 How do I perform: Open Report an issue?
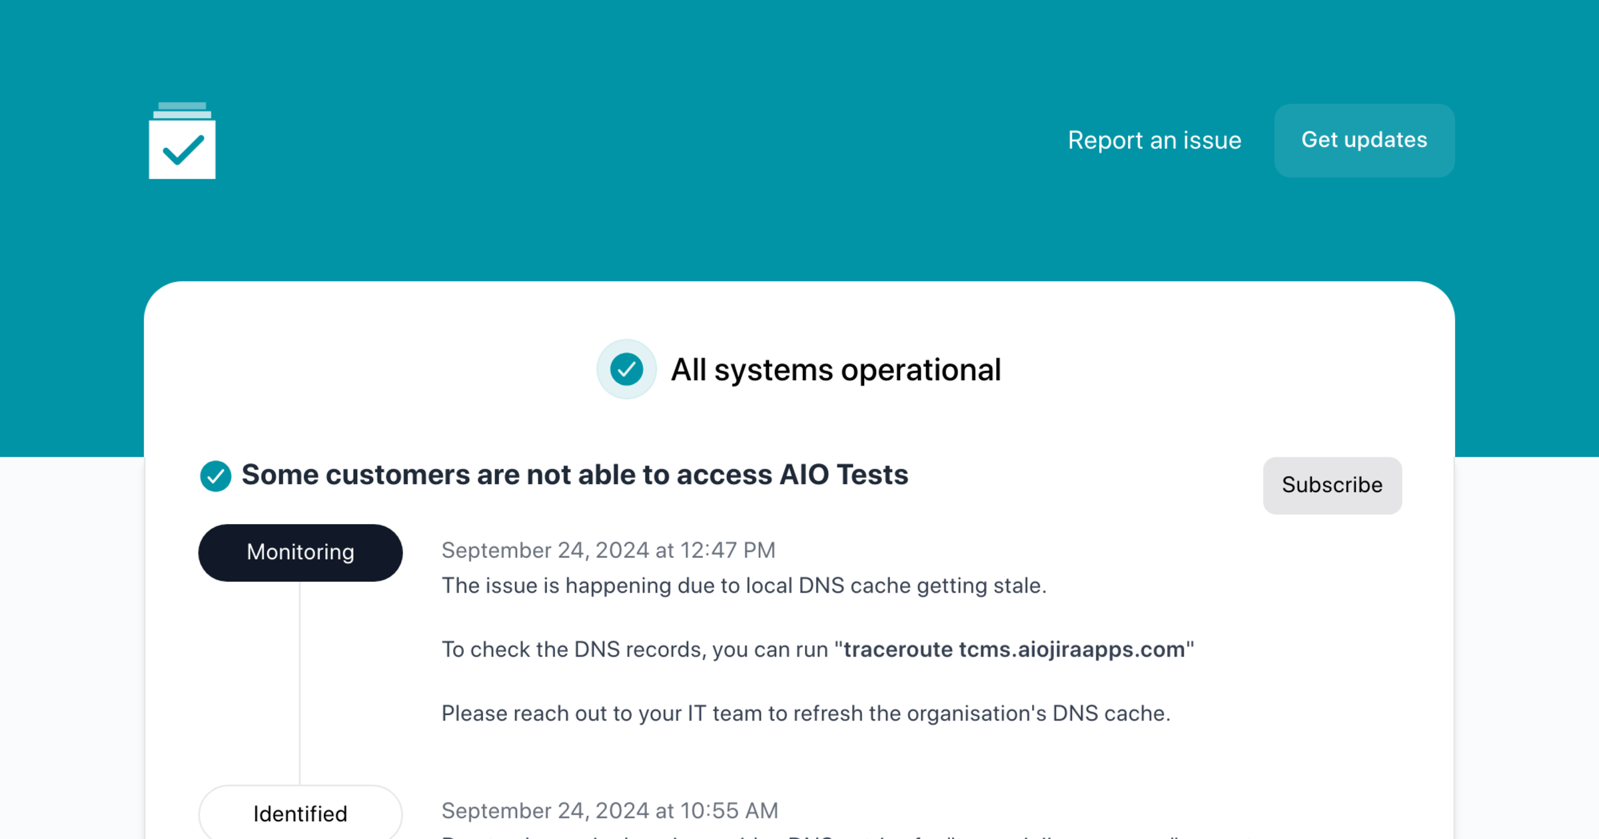tap(1155, 140)
